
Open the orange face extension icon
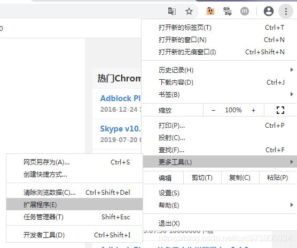[x=210, y=11]
